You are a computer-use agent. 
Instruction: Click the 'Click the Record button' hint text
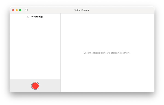pyautogui.click(x=107, y=53)
